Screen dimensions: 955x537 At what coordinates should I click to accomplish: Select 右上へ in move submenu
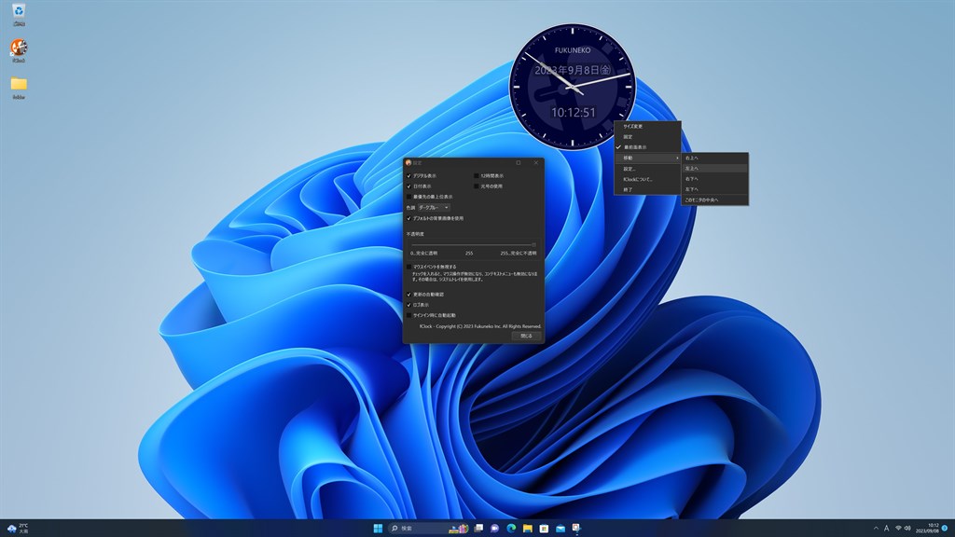[x=714, y=158]
